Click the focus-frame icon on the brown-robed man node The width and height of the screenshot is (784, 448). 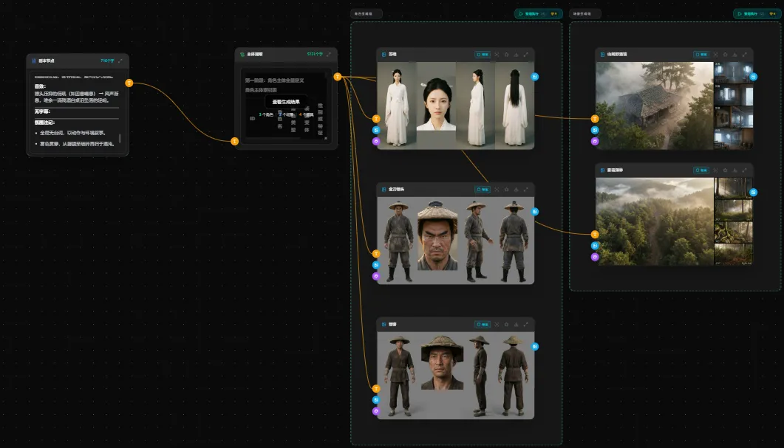tap(497, 324)
